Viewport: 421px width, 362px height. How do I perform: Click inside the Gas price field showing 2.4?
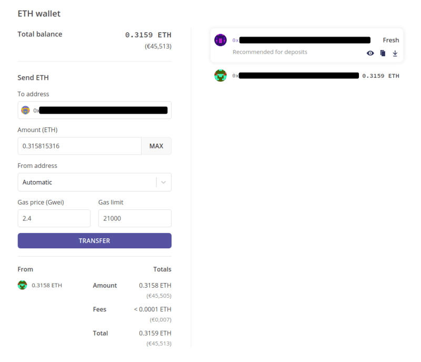(54, 218)
